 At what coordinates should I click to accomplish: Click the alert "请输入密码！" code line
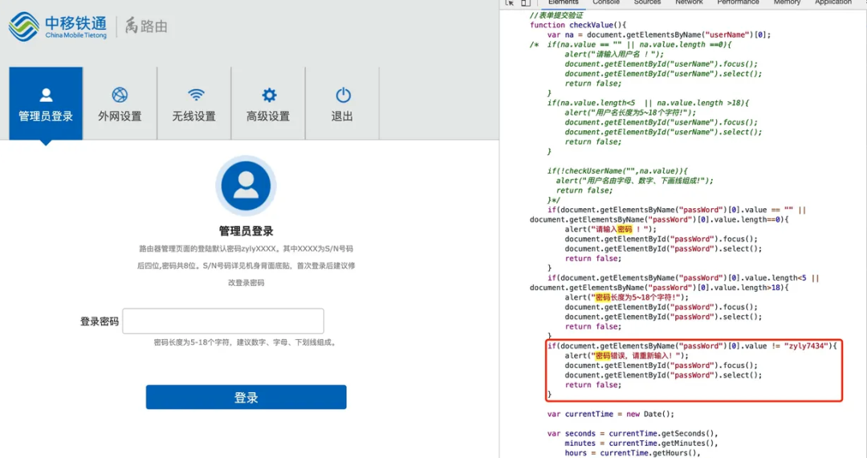pos(610,230)
